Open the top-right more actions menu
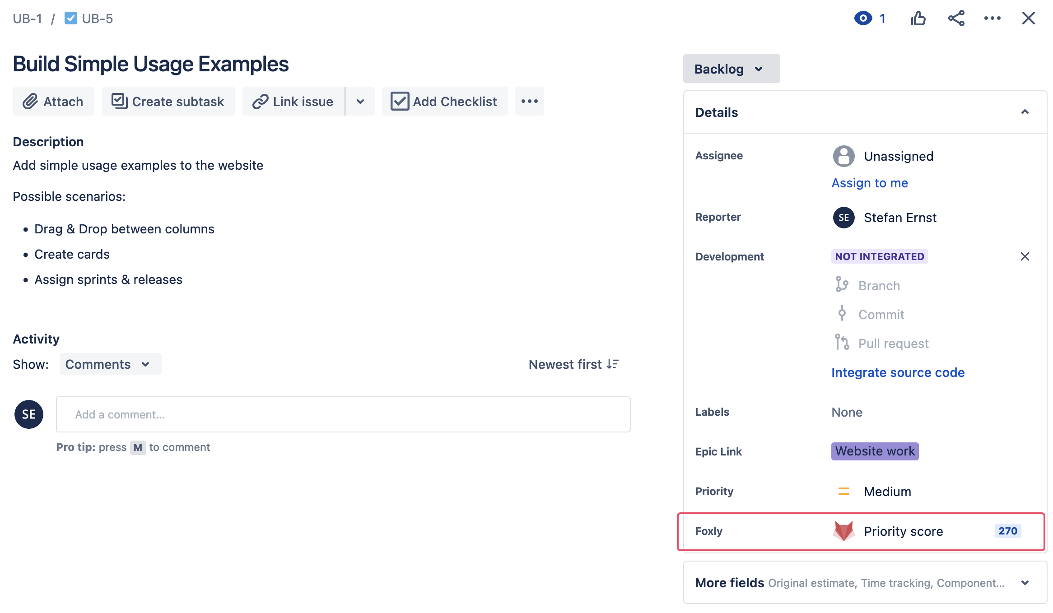 click(x=992, y=19)
